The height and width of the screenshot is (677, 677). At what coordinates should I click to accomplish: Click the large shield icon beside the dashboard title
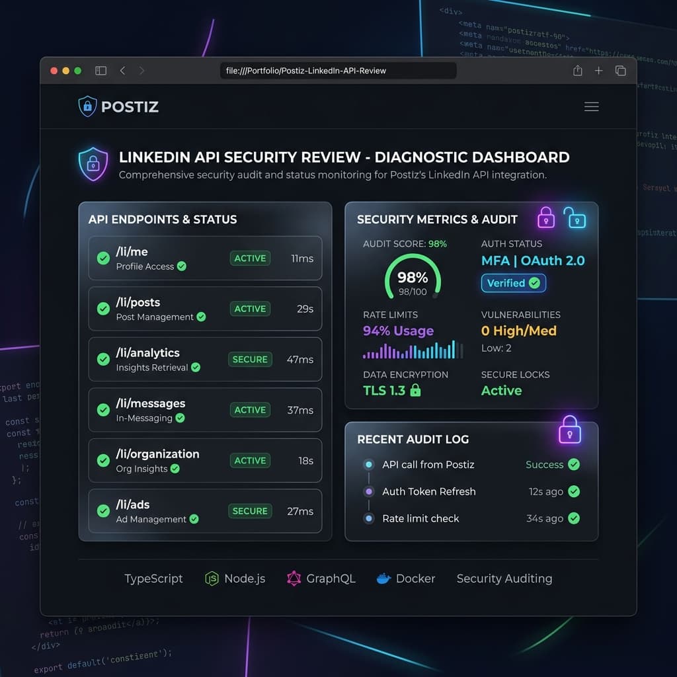93,164
